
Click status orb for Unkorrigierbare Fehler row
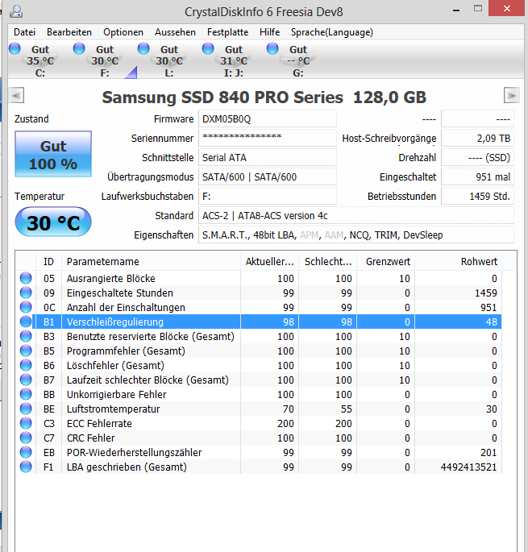(x=26, y=394)
